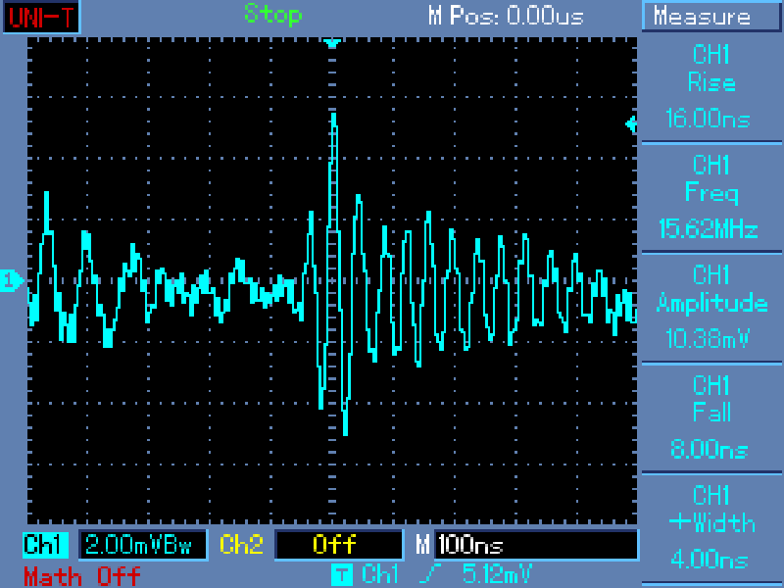The image size is (784, 588).
Task: Click the trigger position marker atop the grid
Action: [x=332, y=43]
